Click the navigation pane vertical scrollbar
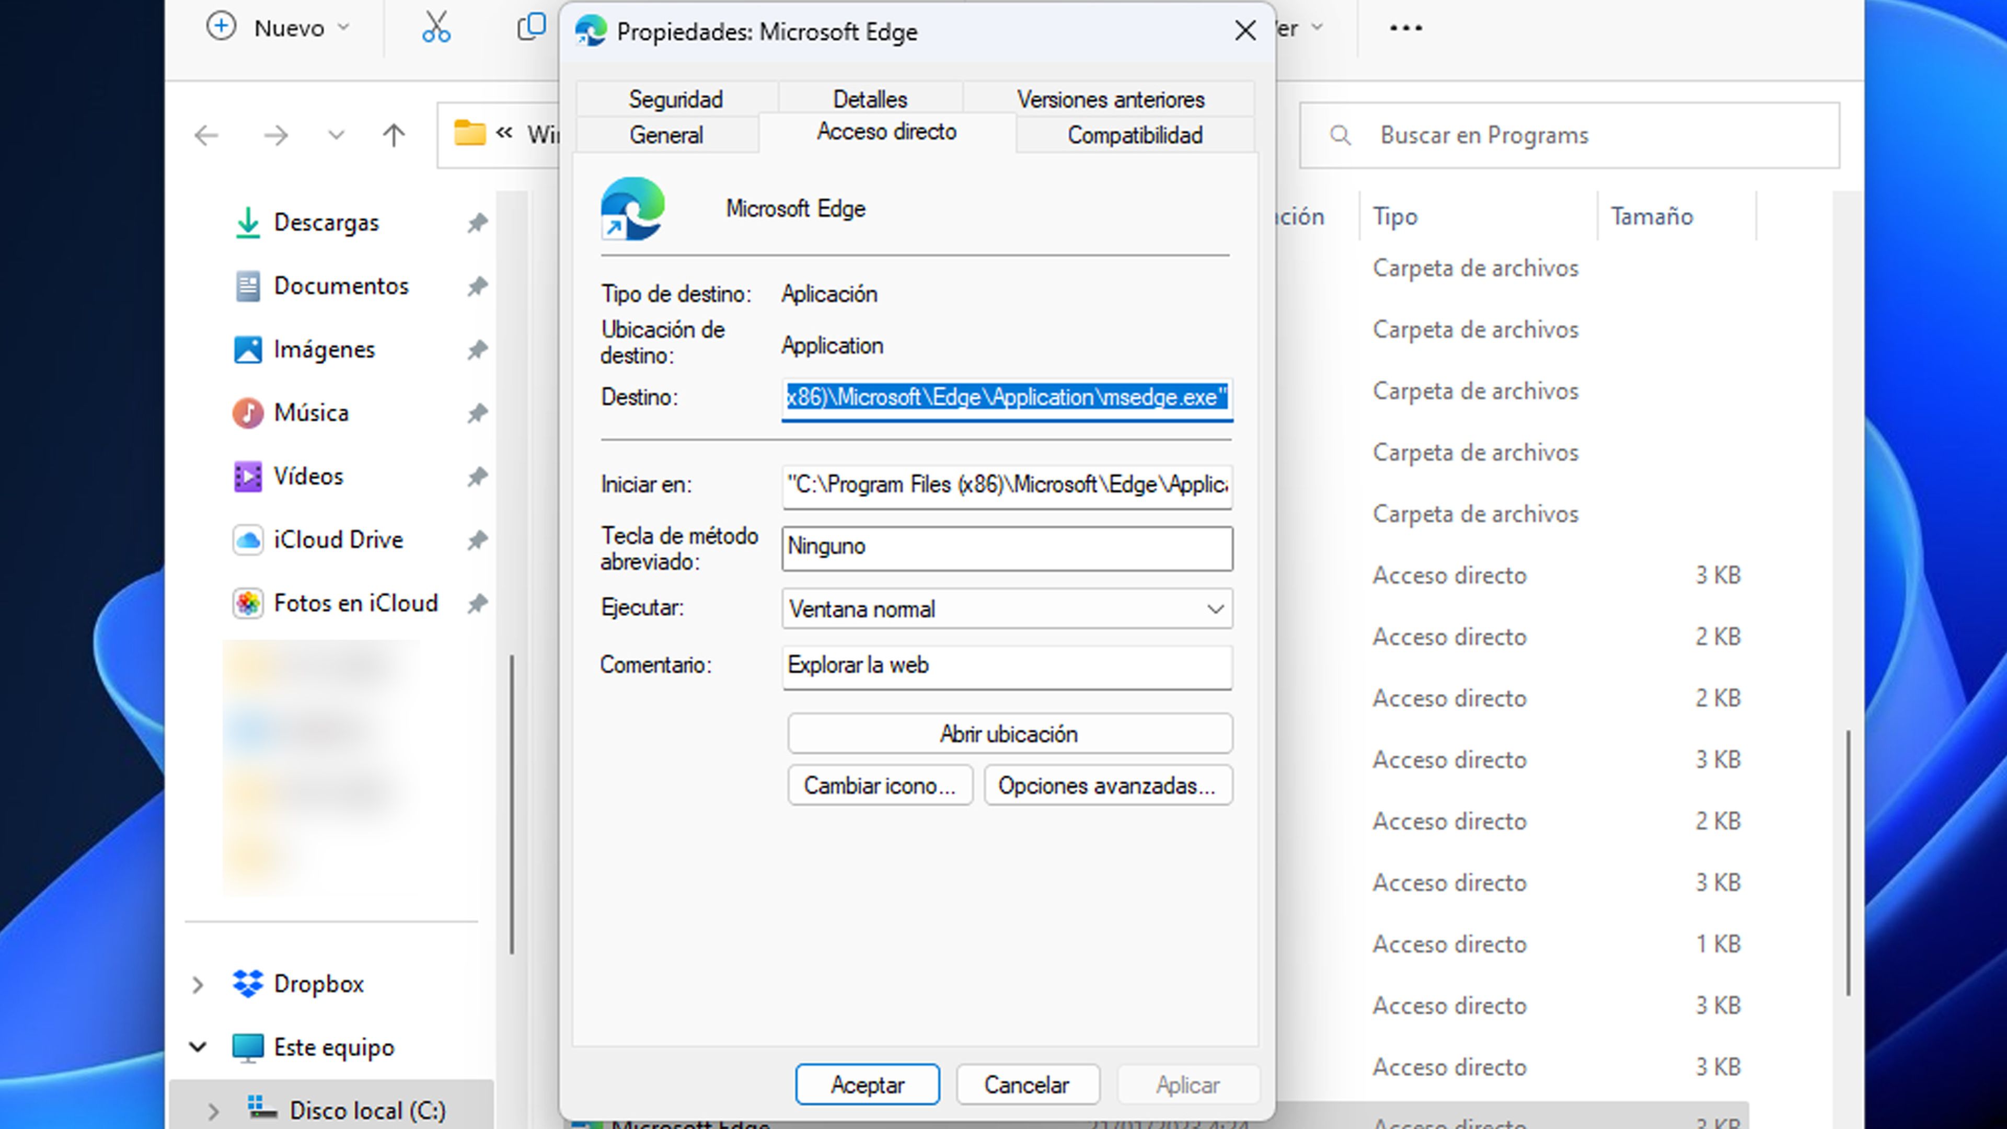 (512, 804)
